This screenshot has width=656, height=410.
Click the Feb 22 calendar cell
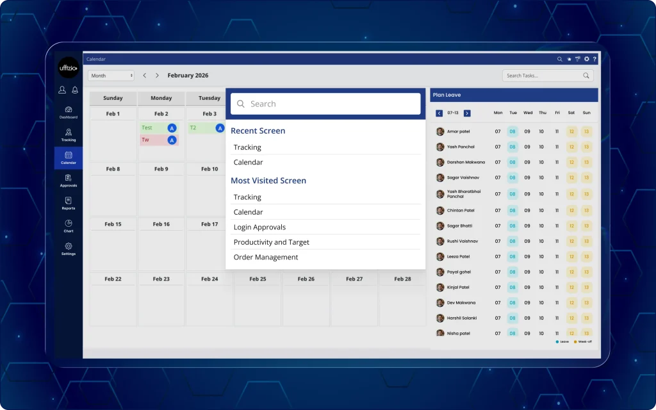[x=113, y=299]
